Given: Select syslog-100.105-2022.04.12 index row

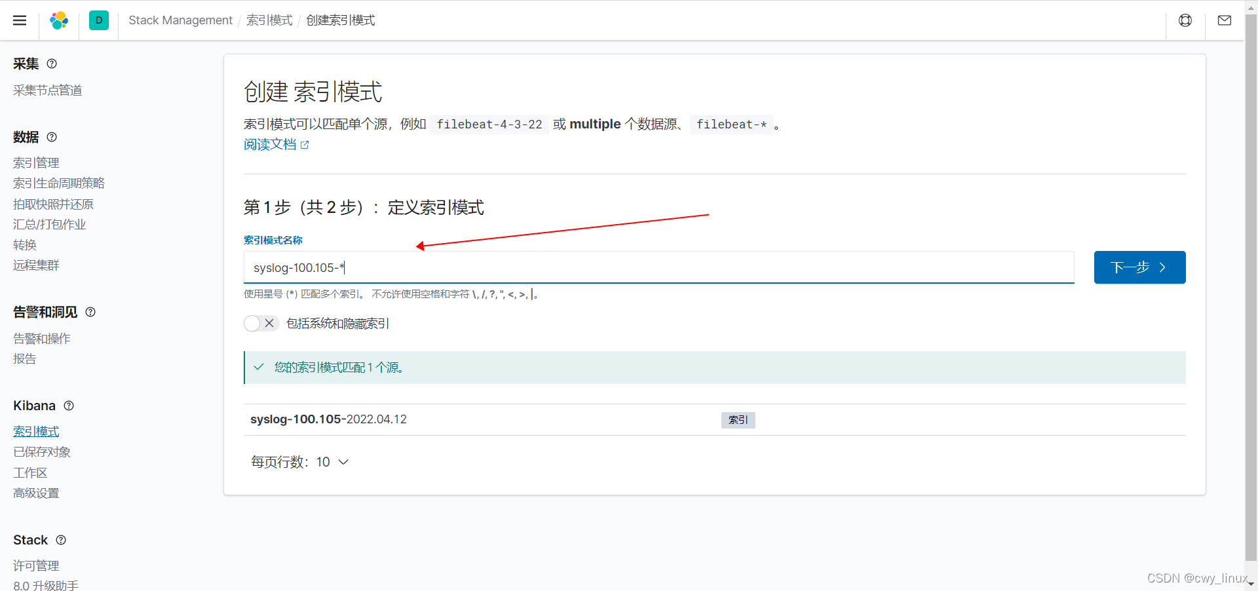Looking at the screenshot, I should click(714, 419).
